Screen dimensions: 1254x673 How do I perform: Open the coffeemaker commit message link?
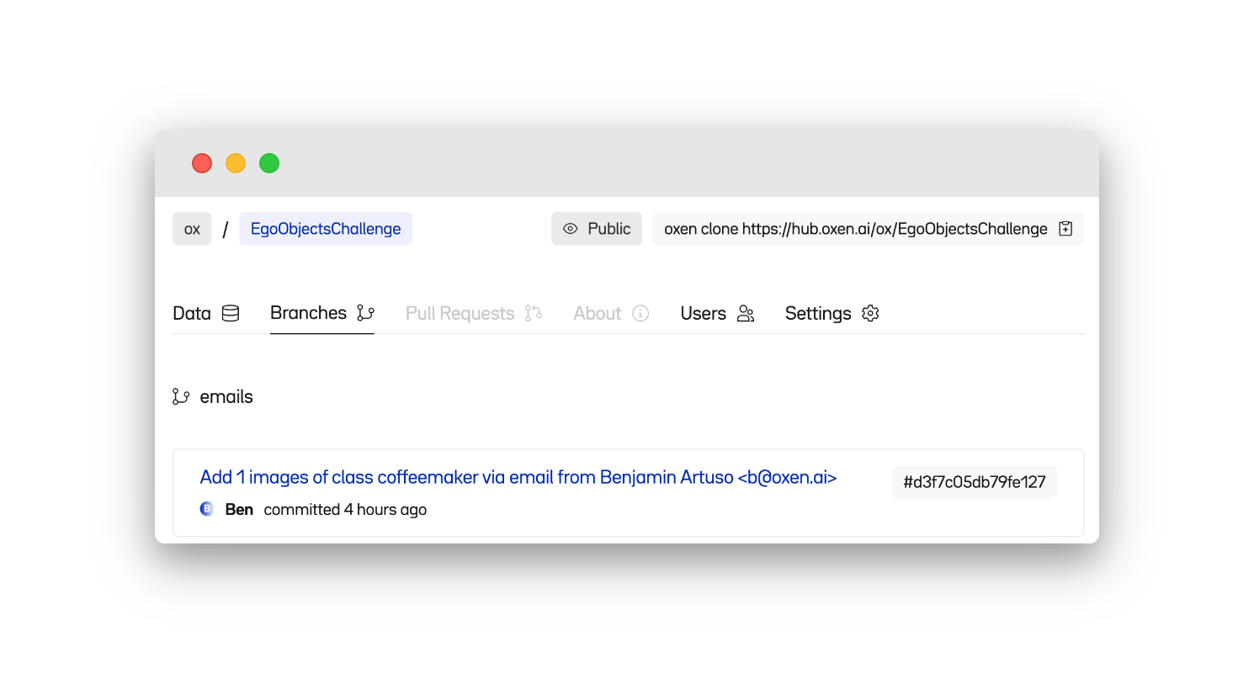pos(518,477)
